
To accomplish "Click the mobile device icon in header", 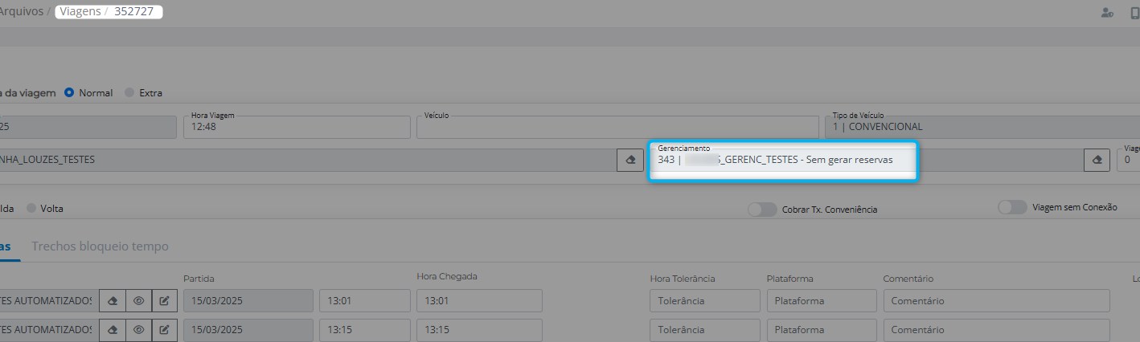I will 1134,13.
